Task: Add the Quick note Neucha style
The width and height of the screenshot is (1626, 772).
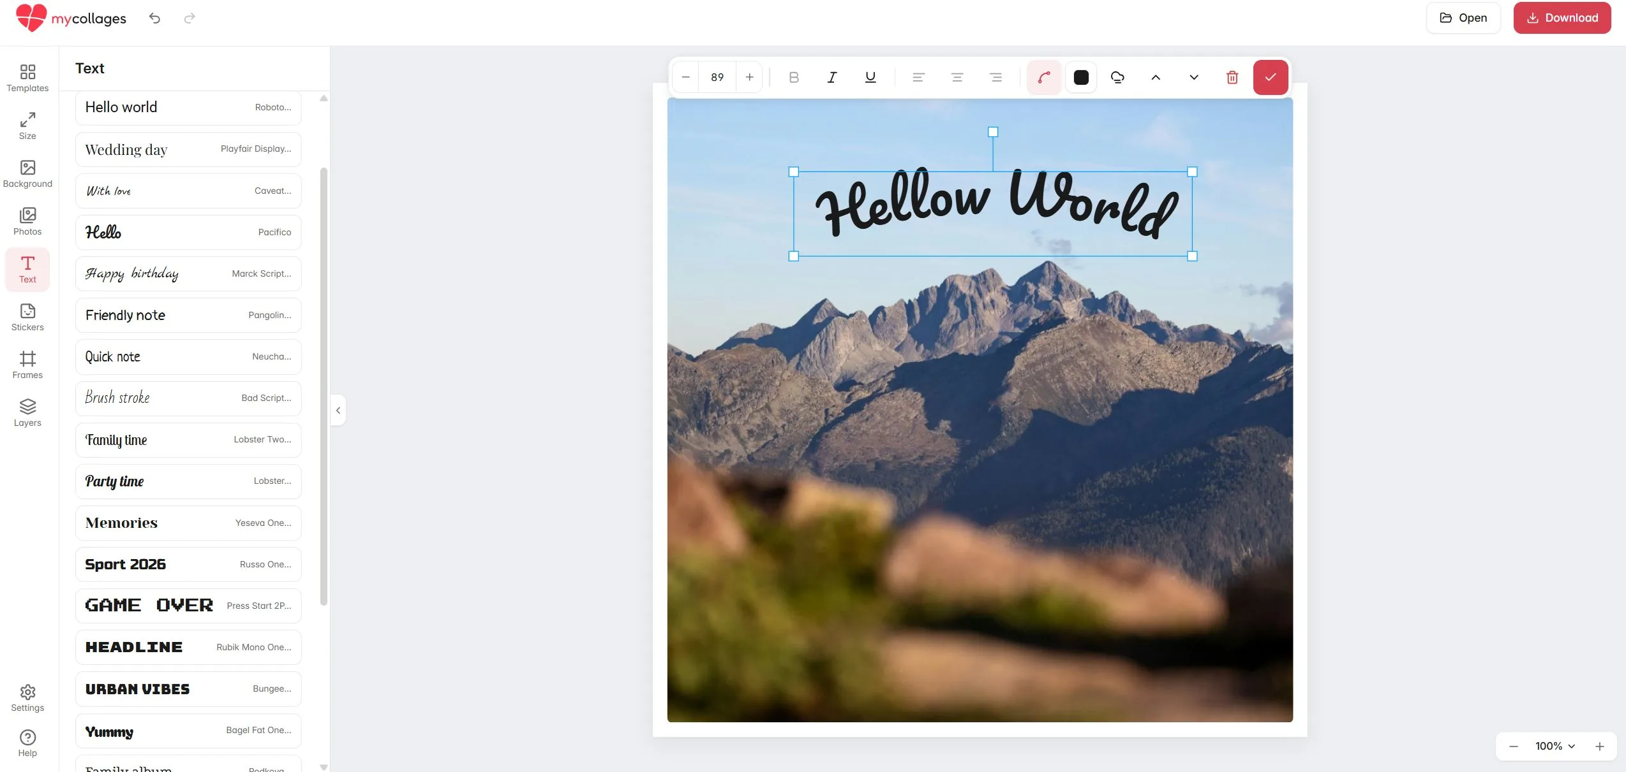Action: point(188,356)
